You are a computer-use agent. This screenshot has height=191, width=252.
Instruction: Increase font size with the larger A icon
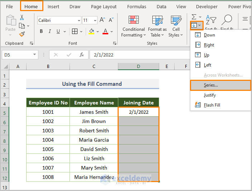click(x=102, y=20)
